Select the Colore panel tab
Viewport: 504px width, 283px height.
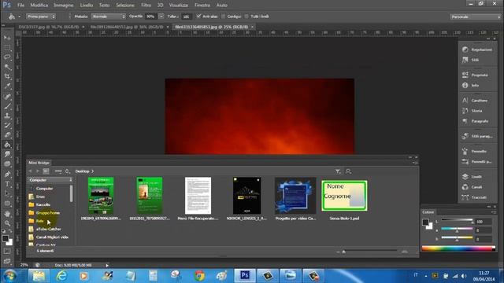[x=428, y=212]
